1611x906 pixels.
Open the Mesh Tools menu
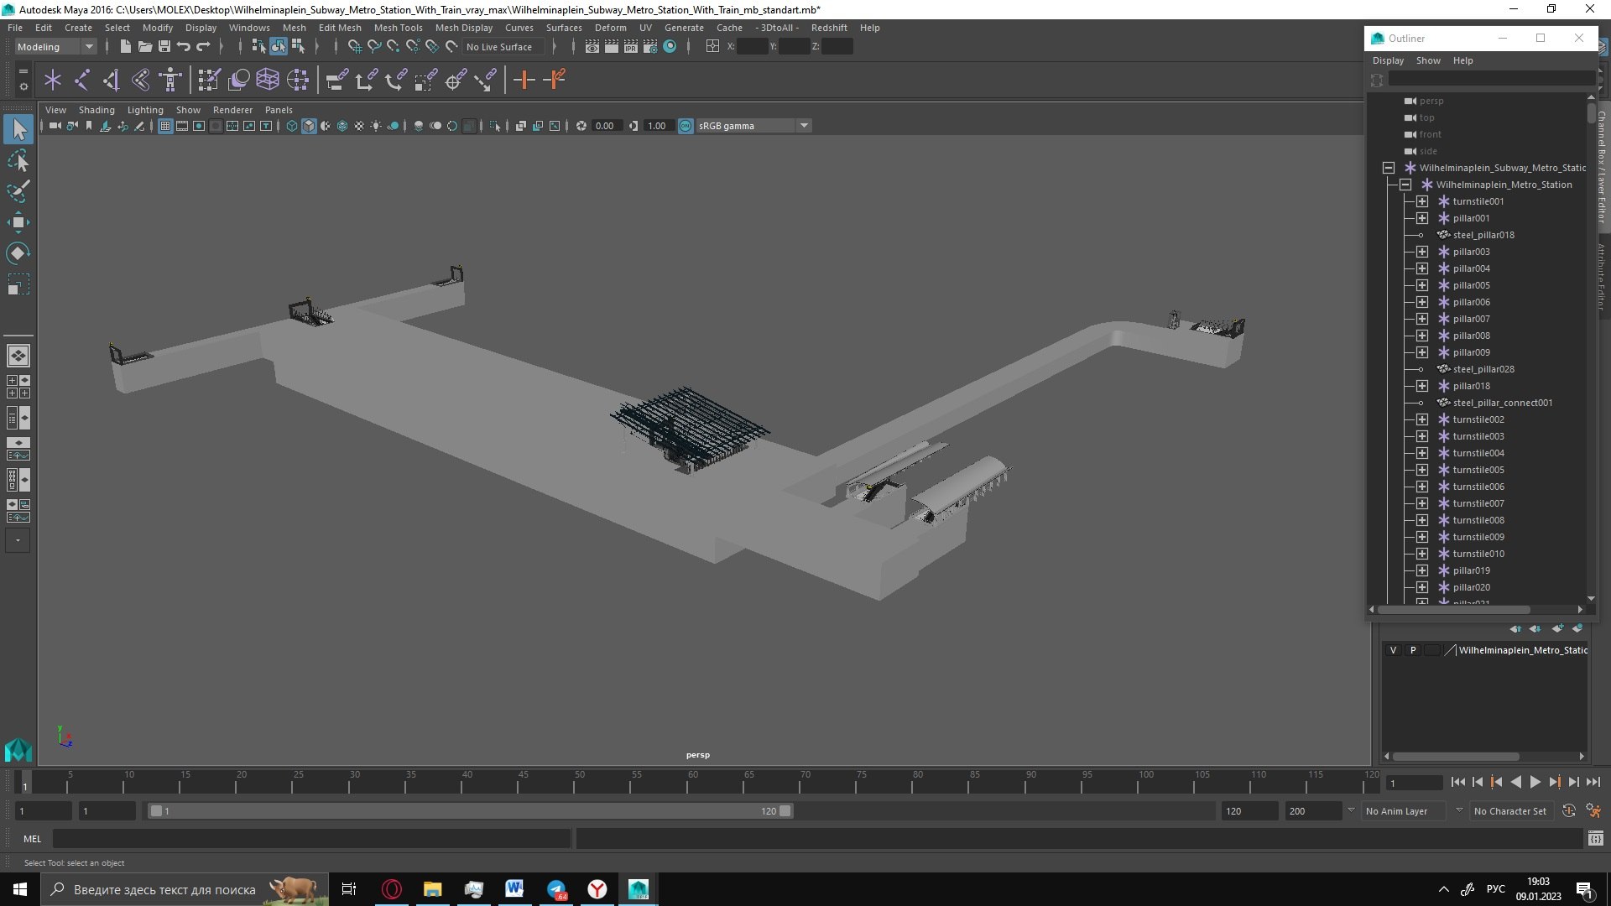(398, 28)
